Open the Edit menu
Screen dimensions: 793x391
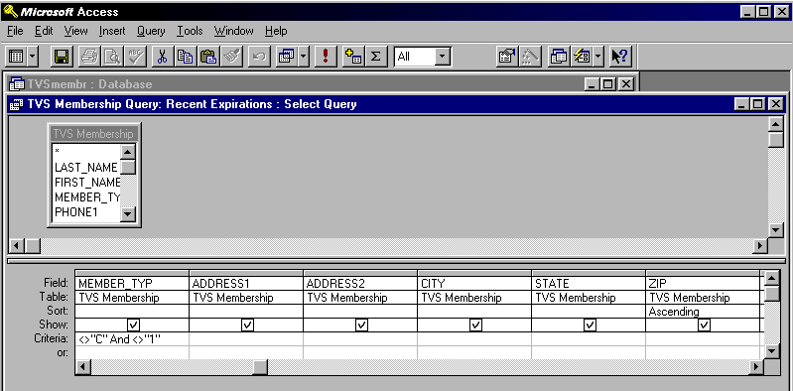(44, 31)
